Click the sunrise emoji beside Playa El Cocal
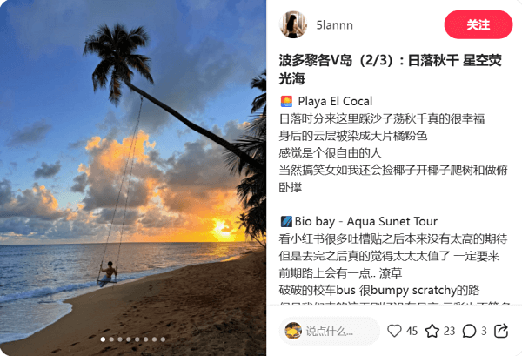 tap(286, 101)
